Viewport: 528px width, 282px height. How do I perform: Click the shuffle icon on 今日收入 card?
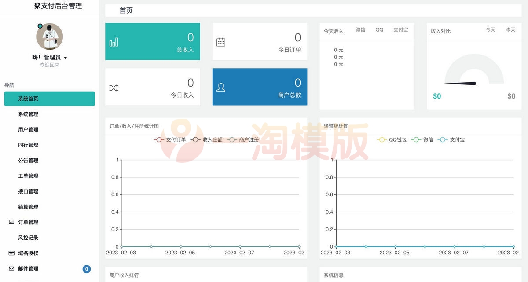114,88
